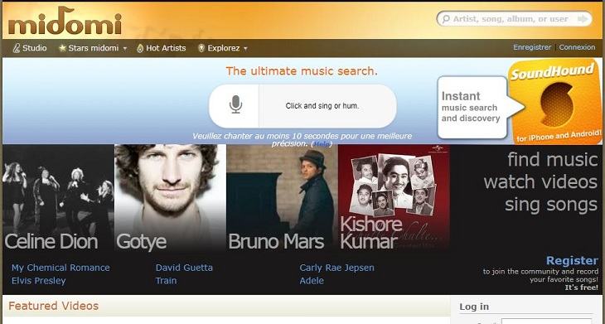Open the Carly Rae Jepsen link
Image resolution: width=605 pixels, height=324 pixels.
[336, 268]
